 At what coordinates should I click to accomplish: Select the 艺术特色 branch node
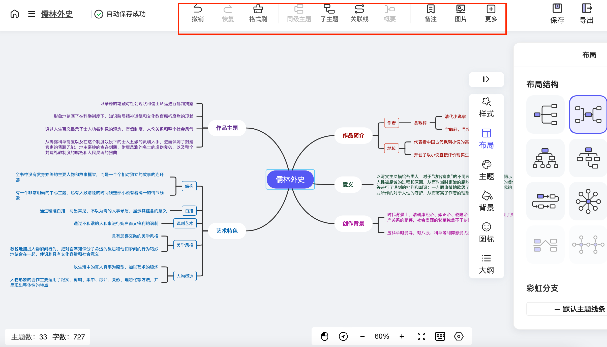click(x=227, y=231)
